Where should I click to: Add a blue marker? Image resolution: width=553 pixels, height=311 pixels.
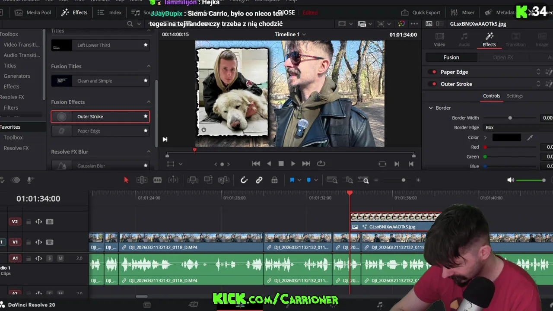[308, 180]
